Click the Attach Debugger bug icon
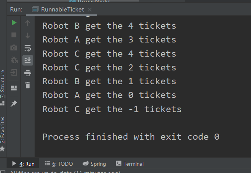The height and width of the screenshot is (173, 251). [x=14, y=60]
